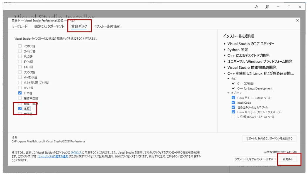Image resolution: width=307 pixels, height=175 pixels.
Task: Collapse the C++ を使用した Linux section
Action: pos(225,73)
